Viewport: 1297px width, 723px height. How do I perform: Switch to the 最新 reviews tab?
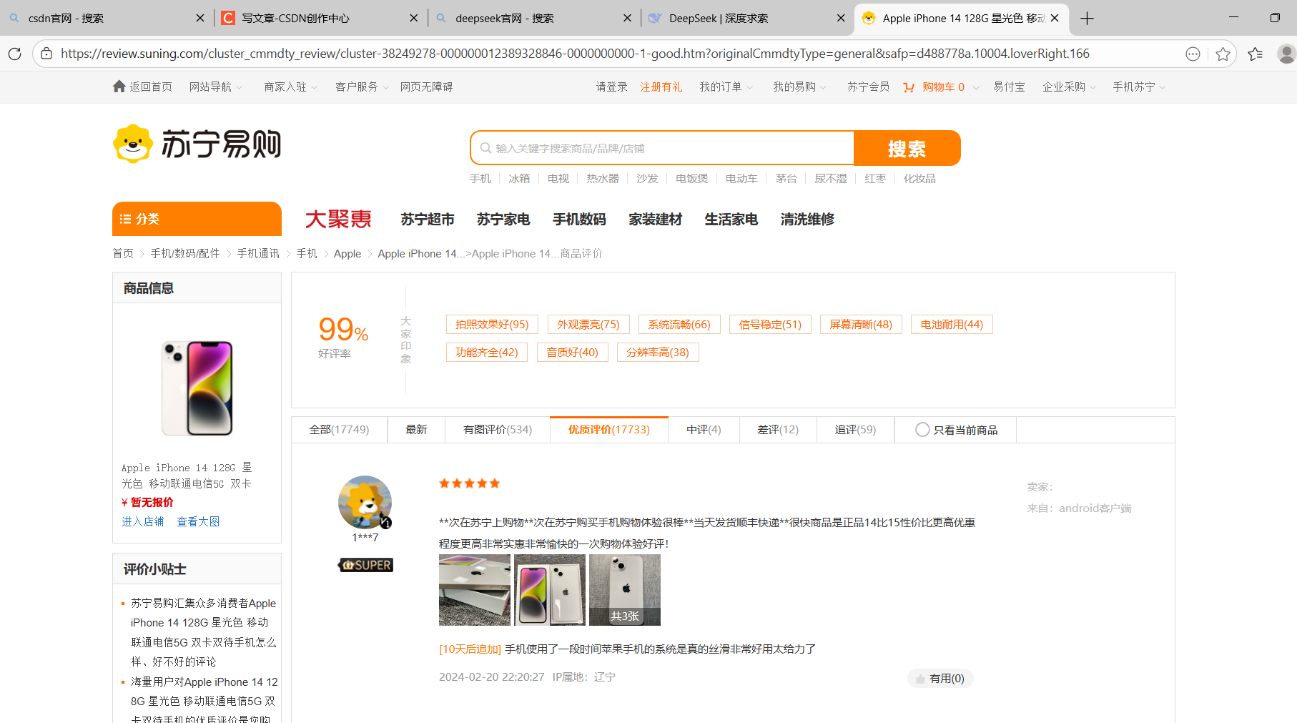tap(416, 430)
